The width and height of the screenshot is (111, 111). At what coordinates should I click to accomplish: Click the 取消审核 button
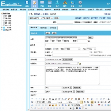pos(88,22)
